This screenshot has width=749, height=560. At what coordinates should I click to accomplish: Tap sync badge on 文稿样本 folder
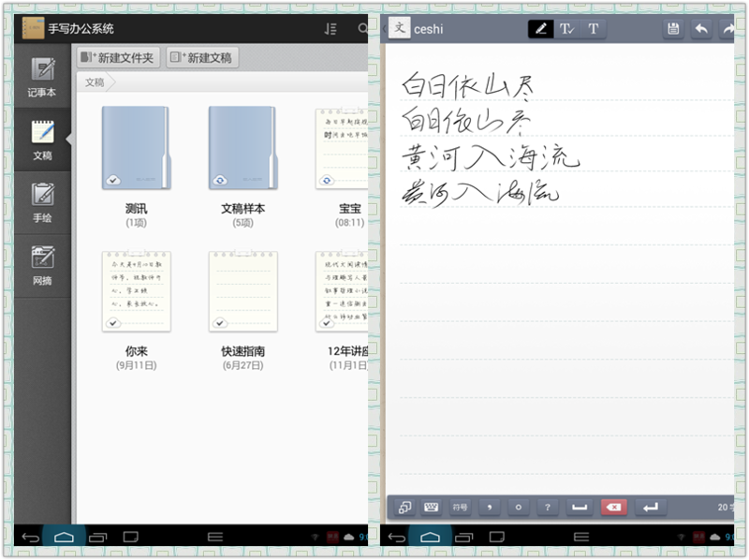click(x=220, y=180)
